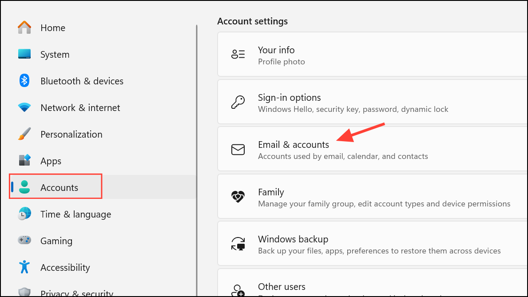Click the Windows backup sync icon

coord(238,243)
